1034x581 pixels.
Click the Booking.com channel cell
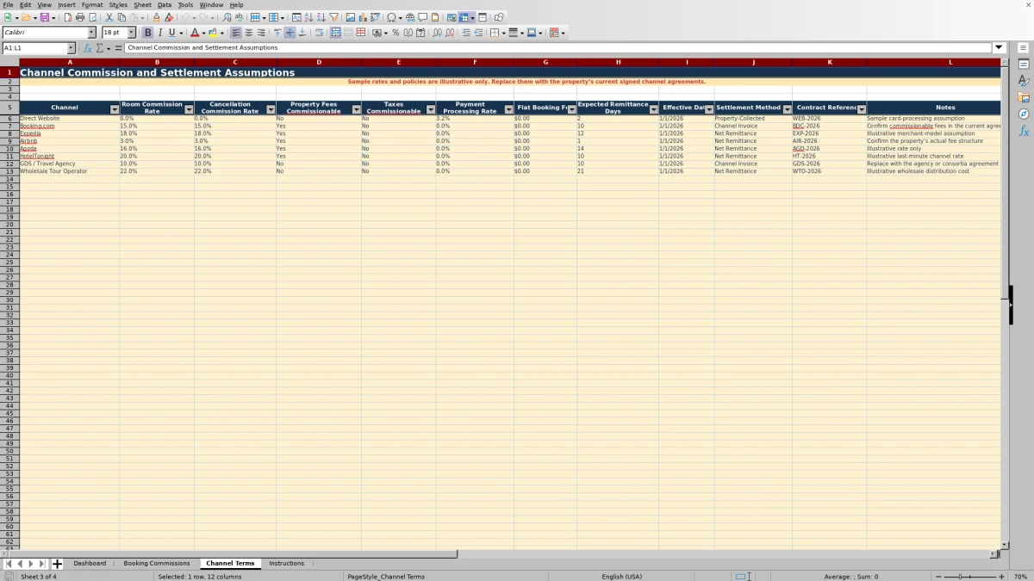70,126
